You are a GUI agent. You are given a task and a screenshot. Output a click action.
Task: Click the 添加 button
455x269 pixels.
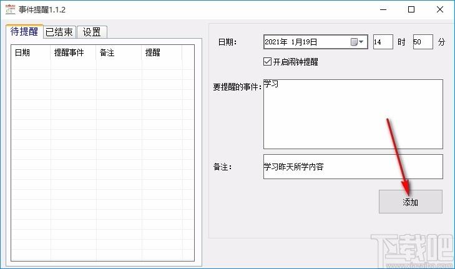[410, 202]
